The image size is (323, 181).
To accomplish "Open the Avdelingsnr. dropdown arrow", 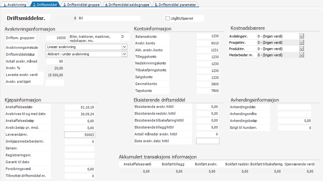I will (301, 36).
